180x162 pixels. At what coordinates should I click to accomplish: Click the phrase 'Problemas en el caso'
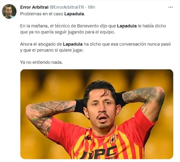(42, 14)
